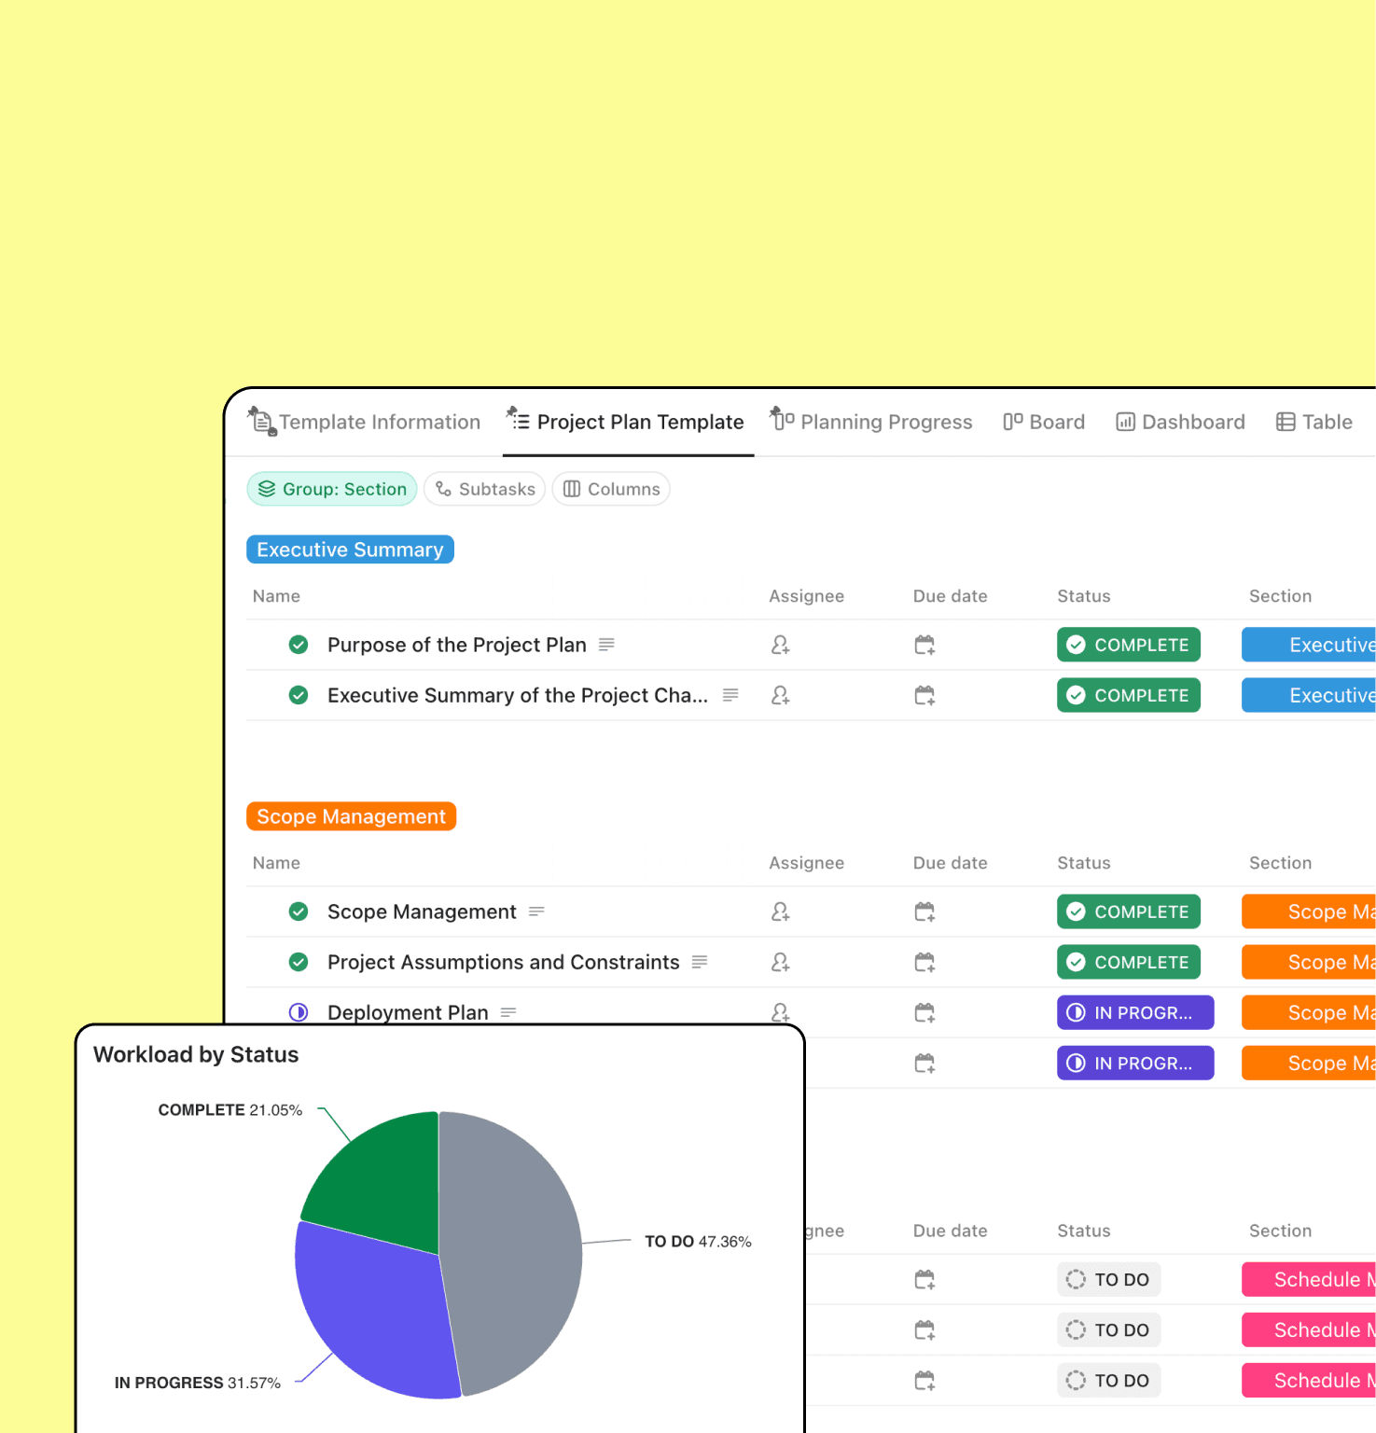Click the Due date column header under Scope Management
This screenshot has width=1376, height=1433.
pyautogui.click(x=950, y=863)
